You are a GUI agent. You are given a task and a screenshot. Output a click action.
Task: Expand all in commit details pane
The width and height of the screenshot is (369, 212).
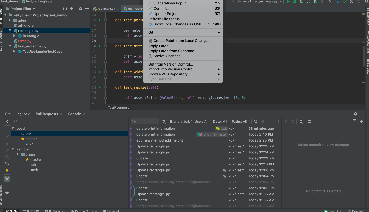(x=355, y=121)
